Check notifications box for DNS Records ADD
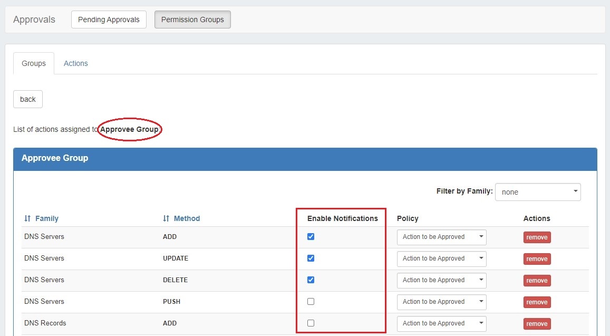Viewport: 610px width, 336px height. [311, 323]
